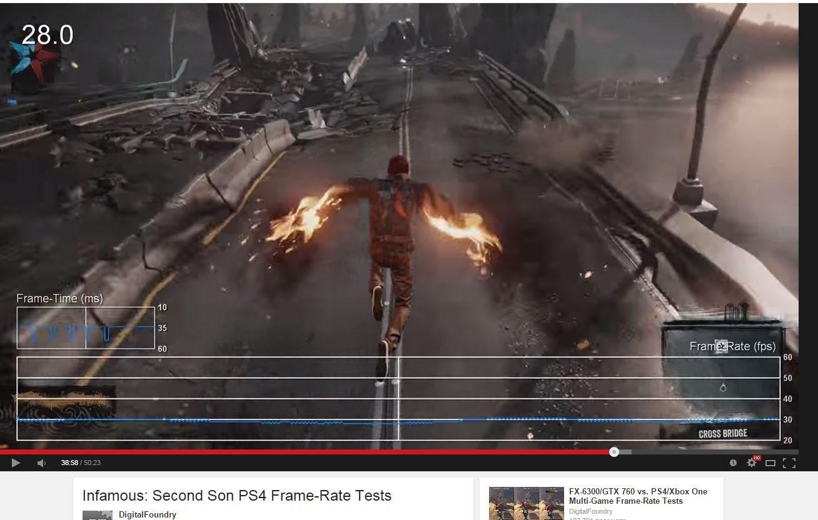Viewport: 818px width, 520px height.
Task: Click the 38:58 elapsed time readout
Action: pos(69,463)
